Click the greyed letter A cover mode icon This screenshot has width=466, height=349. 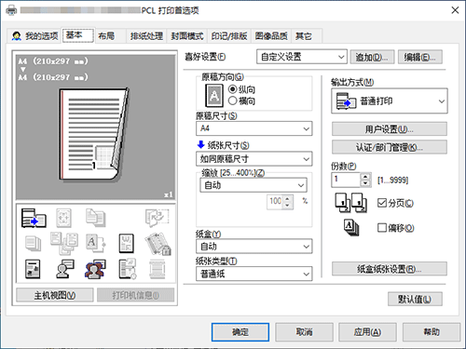95,243
